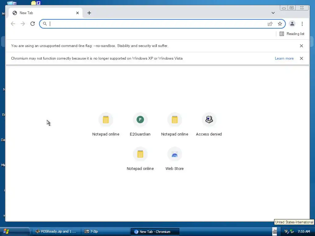Click the search magnifier icon in the address bar
Viewport: 315px width, 236px height.
[x=45, y=24]
